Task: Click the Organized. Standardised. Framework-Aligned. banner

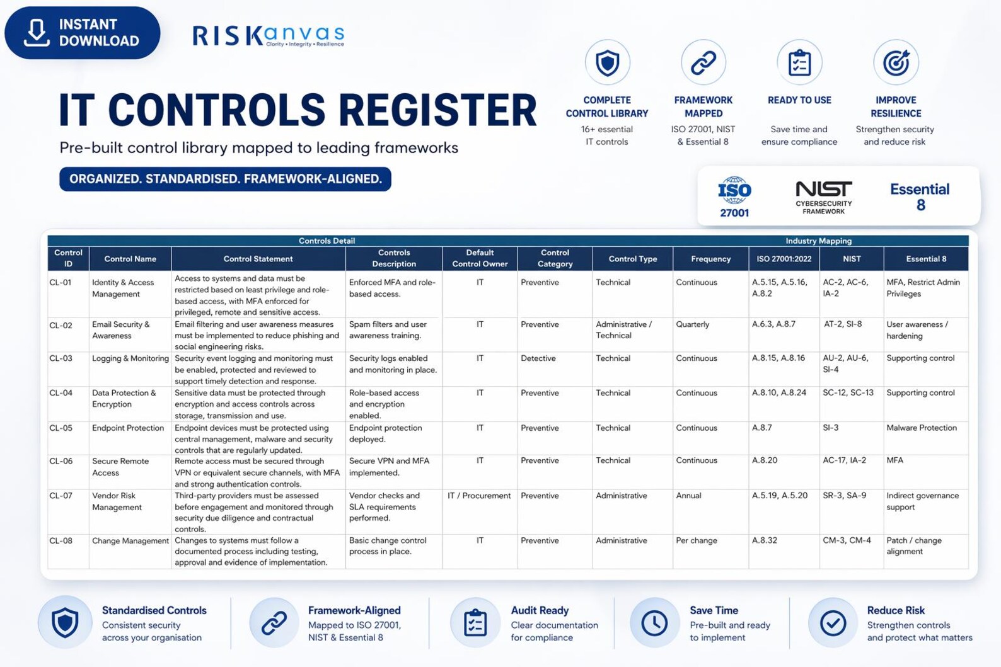Action: [x=225, y=179]
